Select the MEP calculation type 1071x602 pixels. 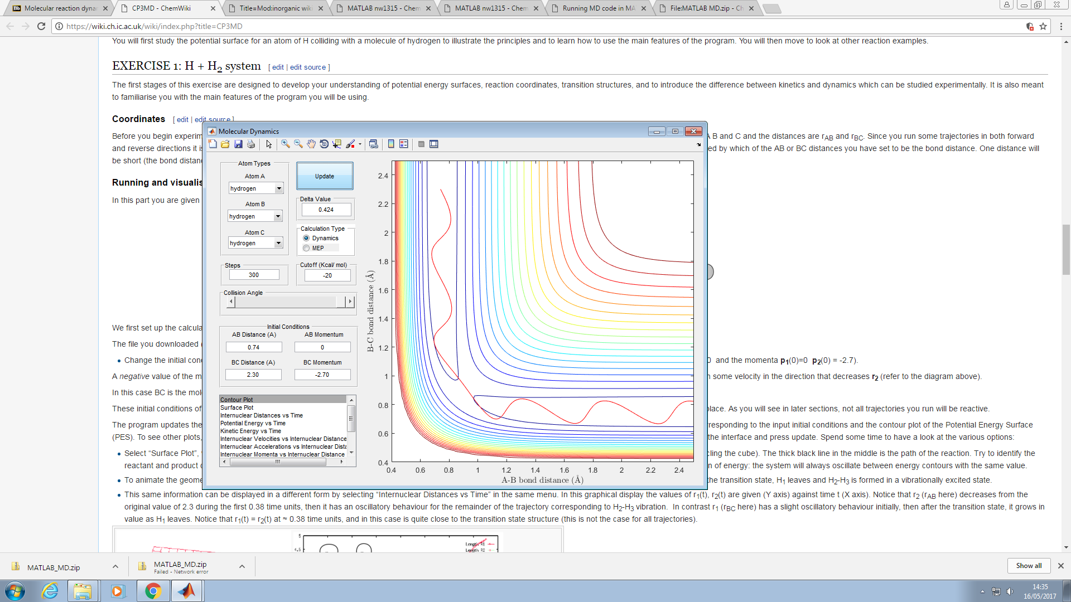pyautogui.click(x=306, y=248)
